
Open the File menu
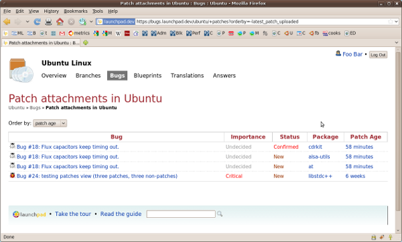(7, 11)
